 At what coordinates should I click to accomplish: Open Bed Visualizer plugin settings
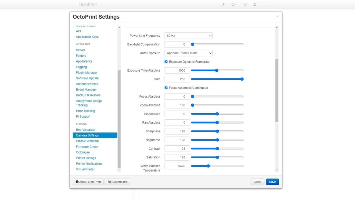coord(86,130)
